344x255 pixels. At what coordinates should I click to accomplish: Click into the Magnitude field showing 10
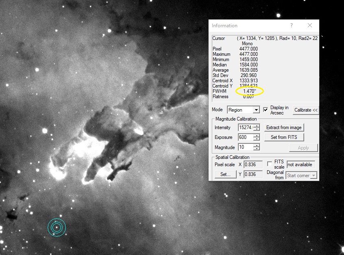coord(246,147)
